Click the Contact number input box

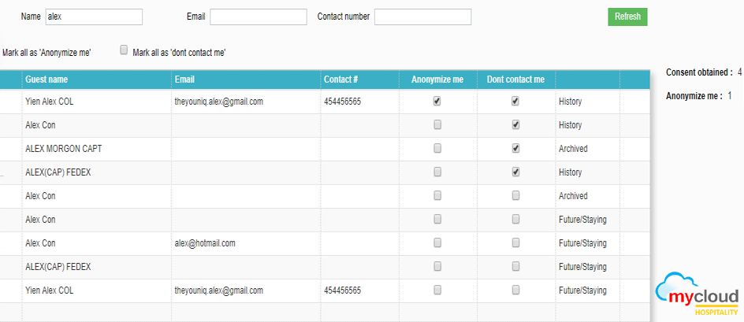tap(422, 17)
